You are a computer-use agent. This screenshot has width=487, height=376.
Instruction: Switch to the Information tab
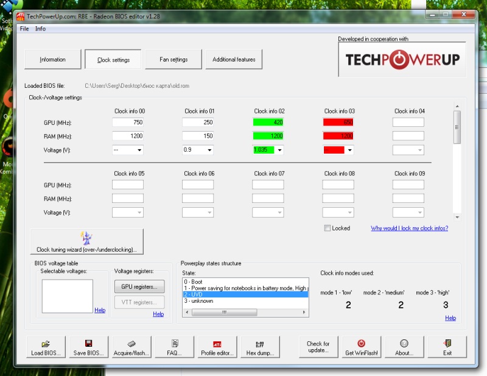coord(52,59)
